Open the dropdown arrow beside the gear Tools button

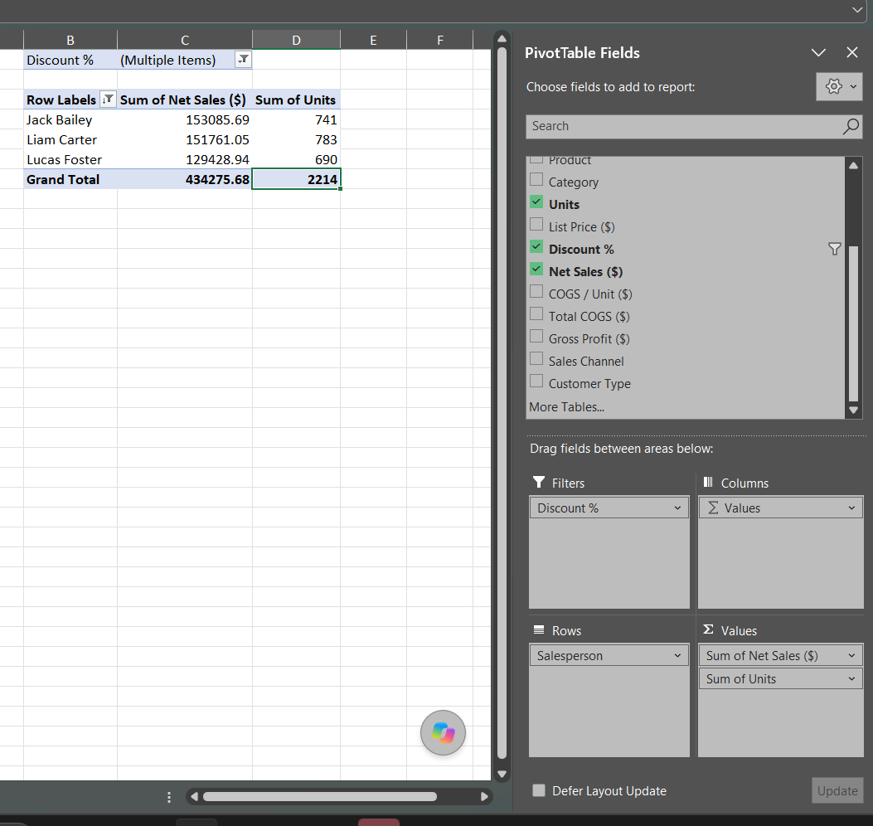point(853,86)
